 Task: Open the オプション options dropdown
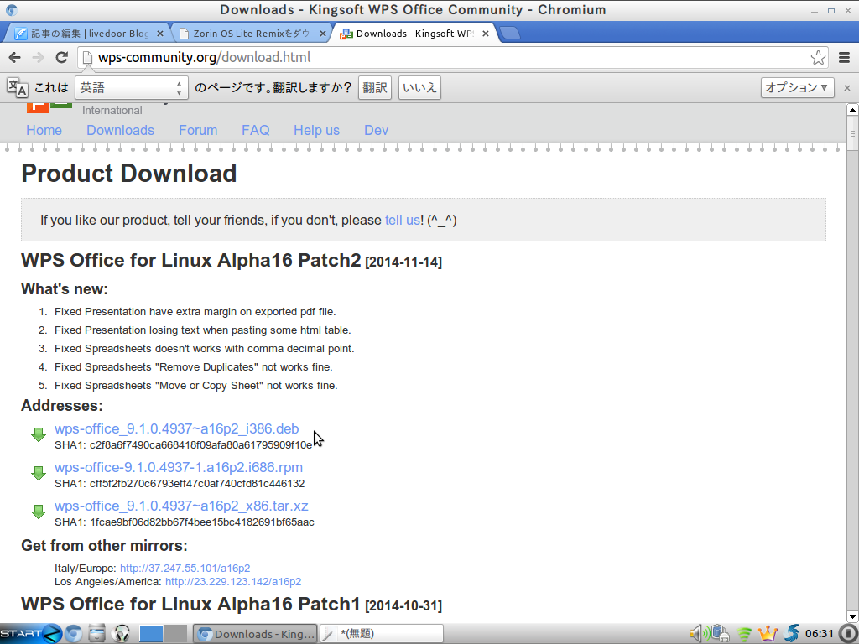click(x=797, y=87)
